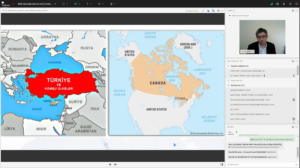Collapse the Toplantı Sahipleri group
The image size is (300, 168).
pos(228,66)
